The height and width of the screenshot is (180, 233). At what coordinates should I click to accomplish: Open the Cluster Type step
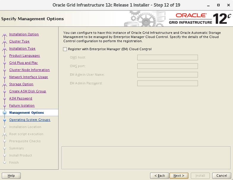19,41
